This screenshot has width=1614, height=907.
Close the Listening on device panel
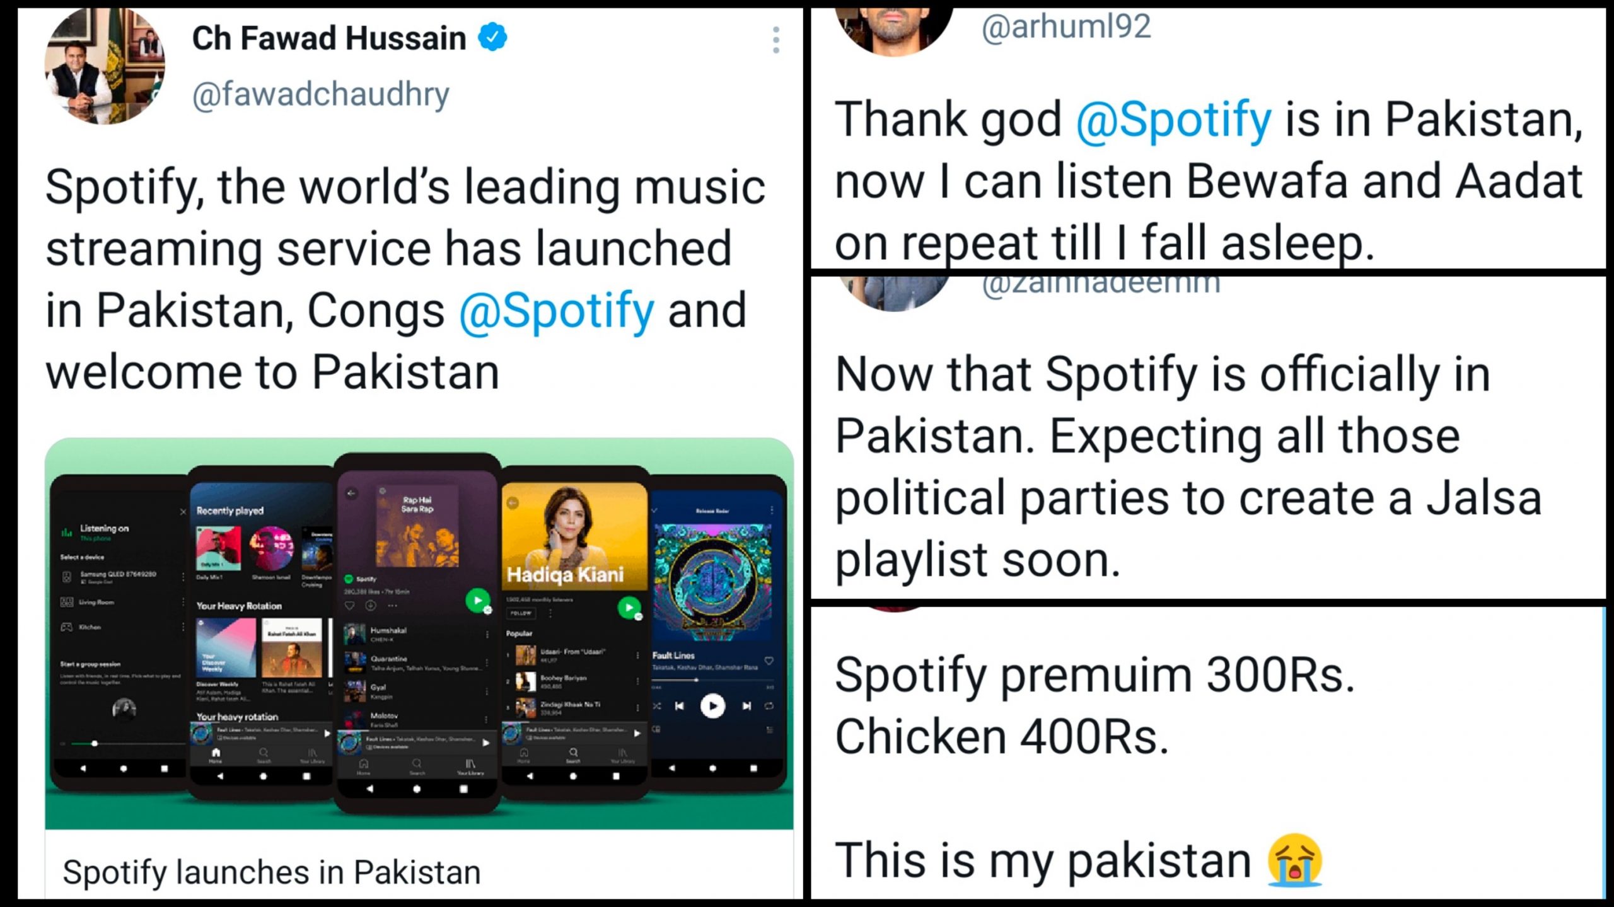coord(182,512)
